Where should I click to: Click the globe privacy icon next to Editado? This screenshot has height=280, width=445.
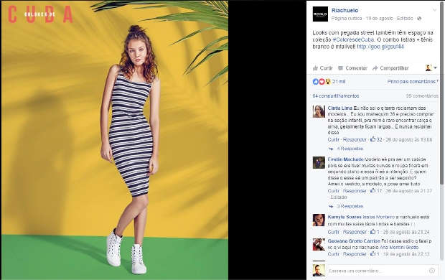[419, 18]
